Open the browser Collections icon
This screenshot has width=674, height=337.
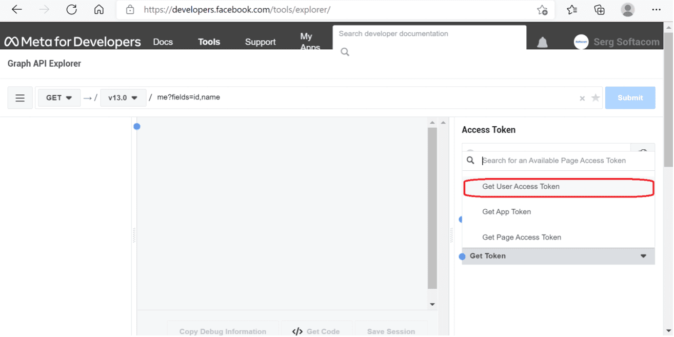pos(599,9)
